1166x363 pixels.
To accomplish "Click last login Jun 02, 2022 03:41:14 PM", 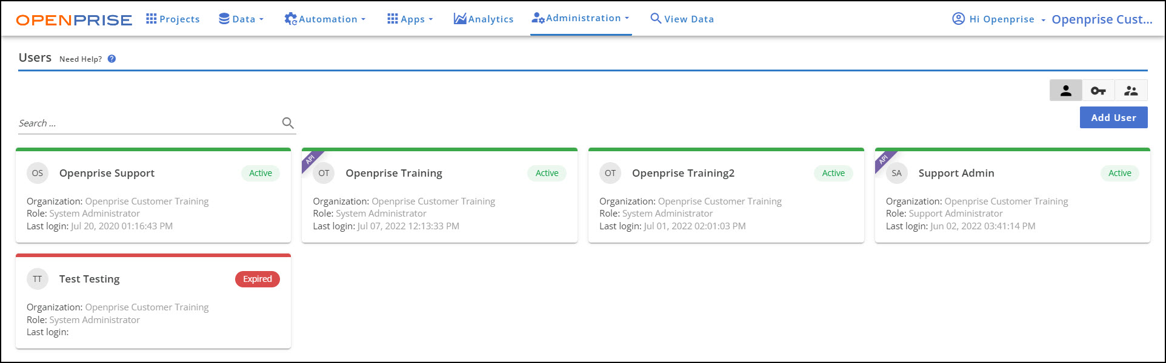I will [983, 226].
